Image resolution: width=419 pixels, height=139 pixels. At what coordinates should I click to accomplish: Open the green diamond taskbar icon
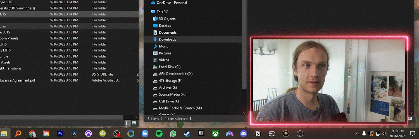285,134
